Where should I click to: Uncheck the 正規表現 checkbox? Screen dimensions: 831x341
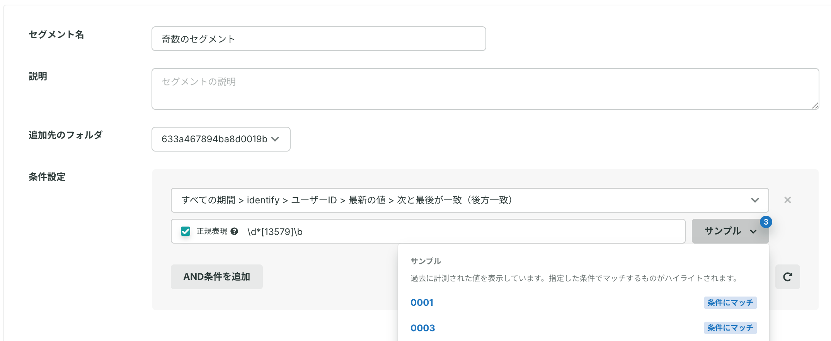pos(186,231)
